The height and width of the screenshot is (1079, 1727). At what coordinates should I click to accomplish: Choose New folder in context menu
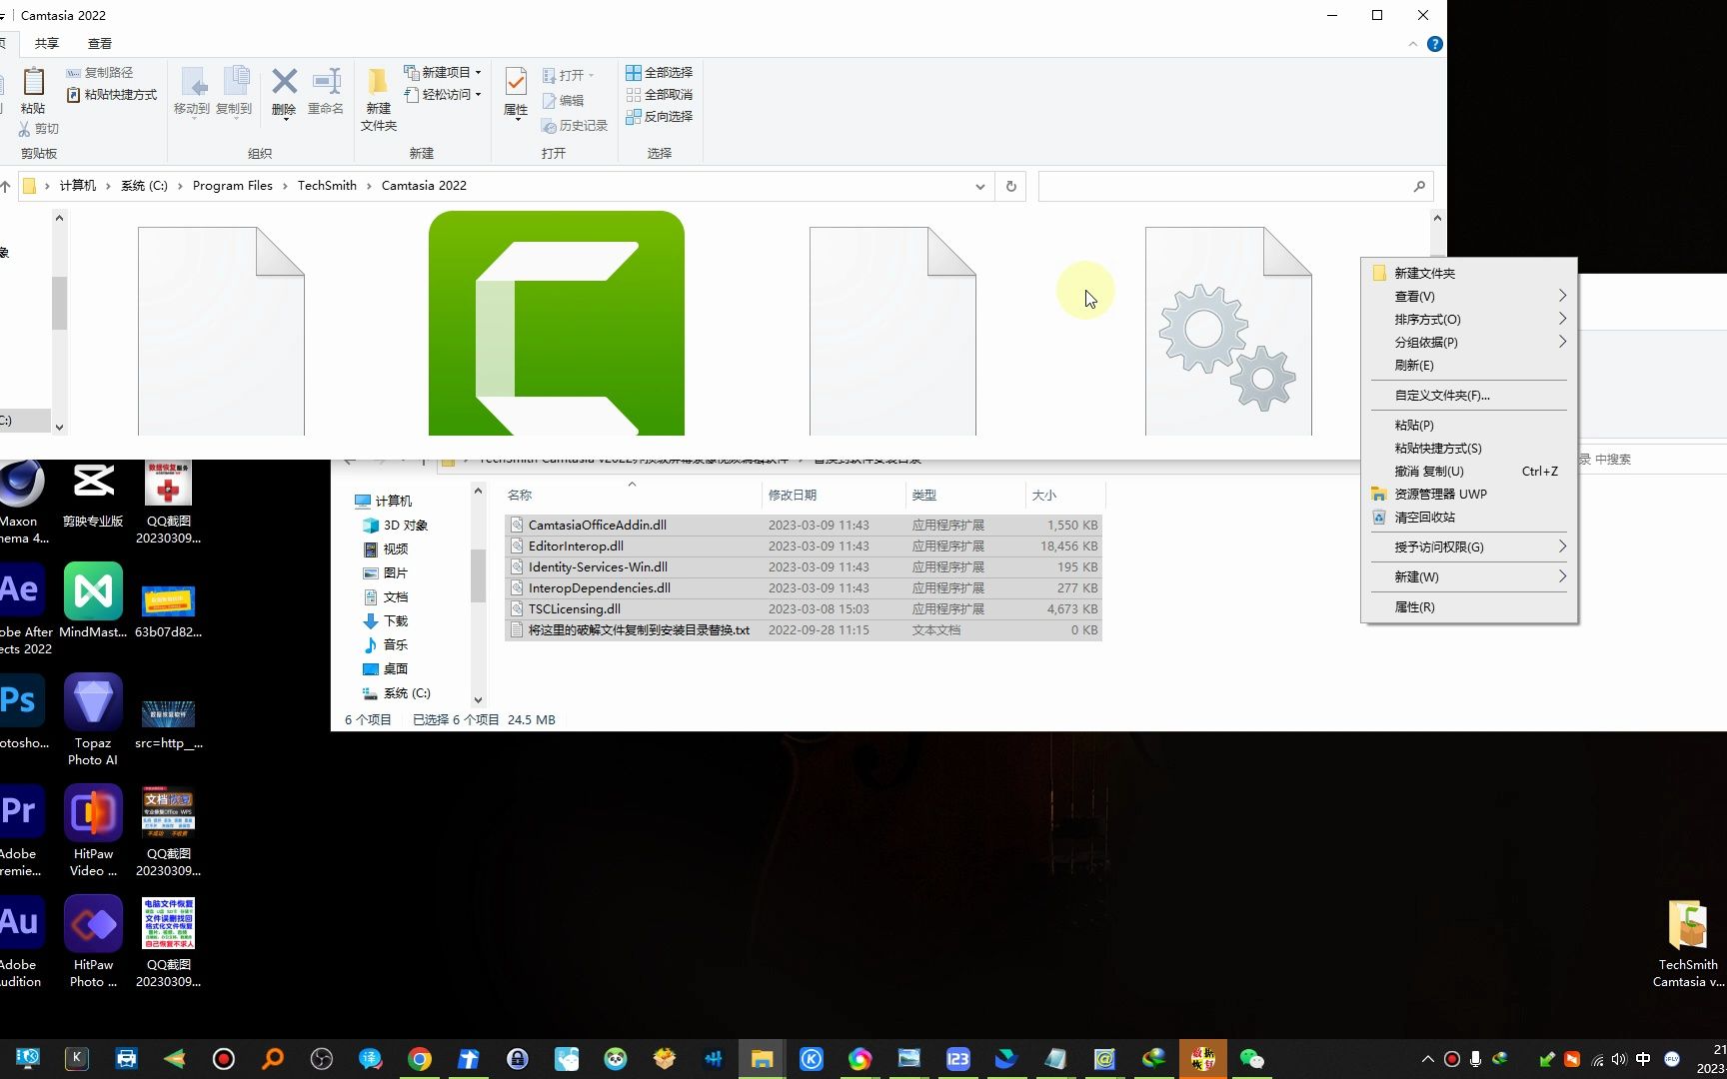click(1468, 274)
